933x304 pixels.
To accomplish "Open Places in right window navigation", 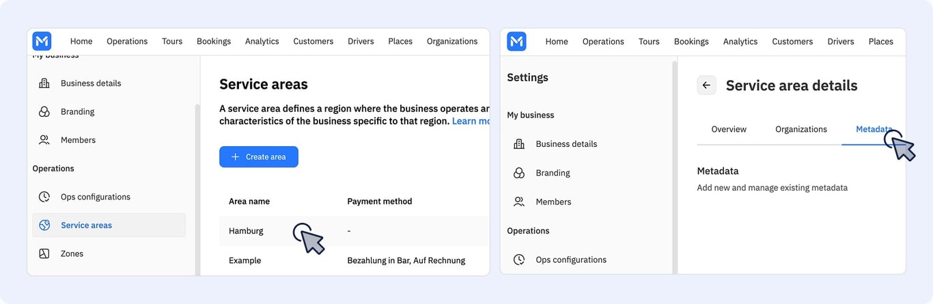I will tap(881, 41).
